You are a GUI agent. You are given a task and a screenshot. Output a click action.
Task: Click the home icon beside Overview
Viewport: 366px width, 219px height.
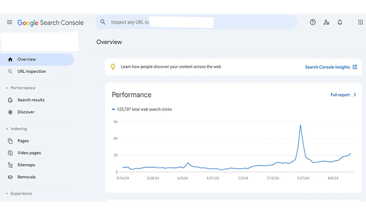(x=10, y=59)
